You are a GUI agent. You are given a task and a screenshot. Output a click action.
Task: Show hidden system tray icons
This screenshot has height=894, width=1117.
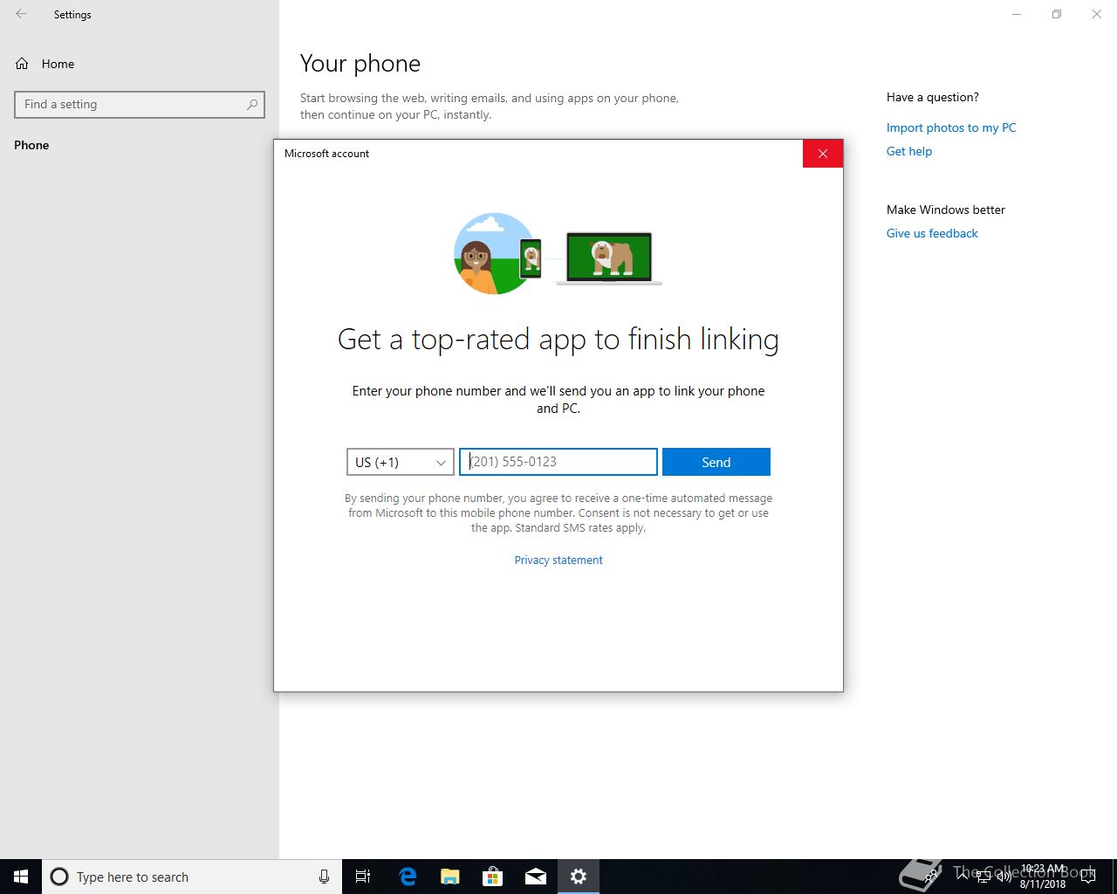tap(962, 877)
